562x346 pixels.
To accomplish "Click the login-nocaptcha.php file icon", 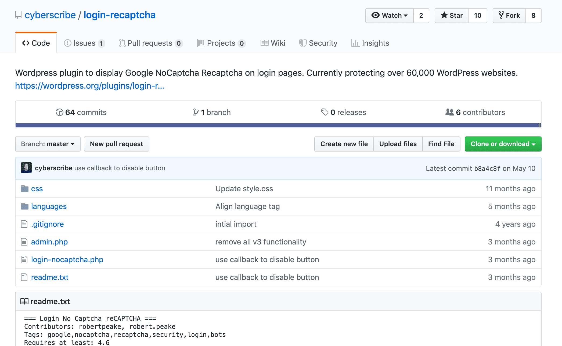I will (x=24, y=259).
